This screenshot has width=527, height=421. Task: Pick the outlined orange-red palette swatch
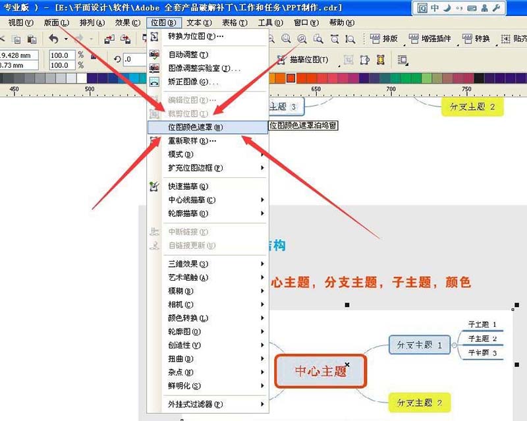coord(291,78)
